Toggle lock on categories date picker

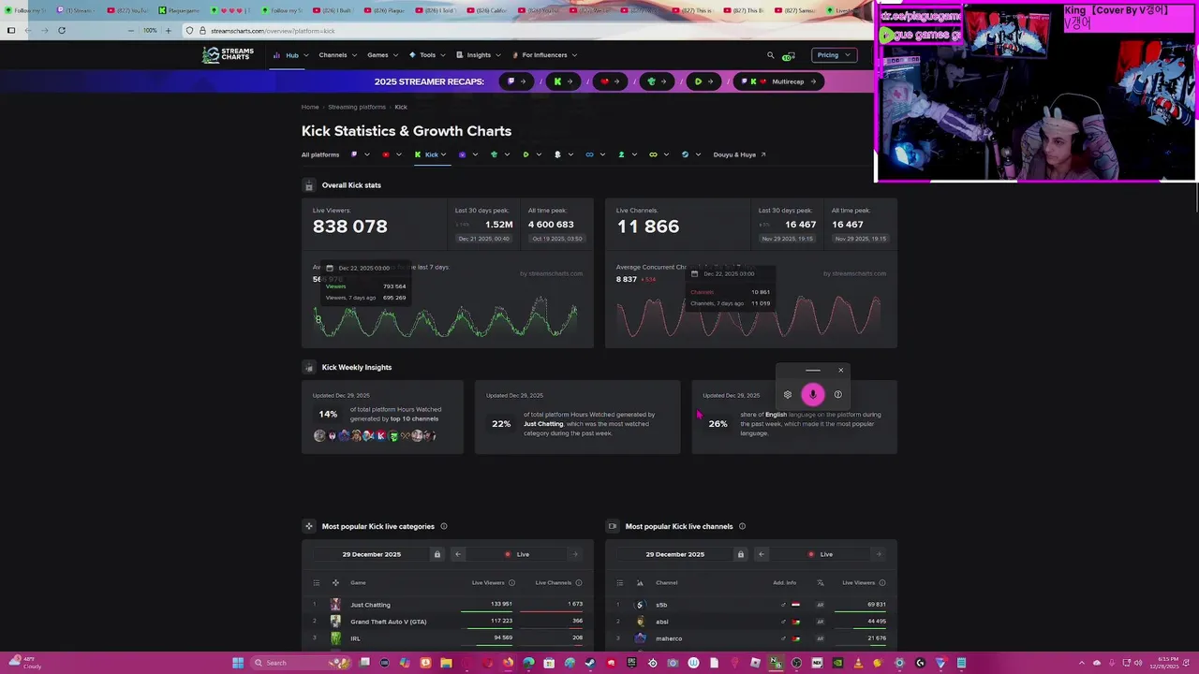tap(437, 554)
